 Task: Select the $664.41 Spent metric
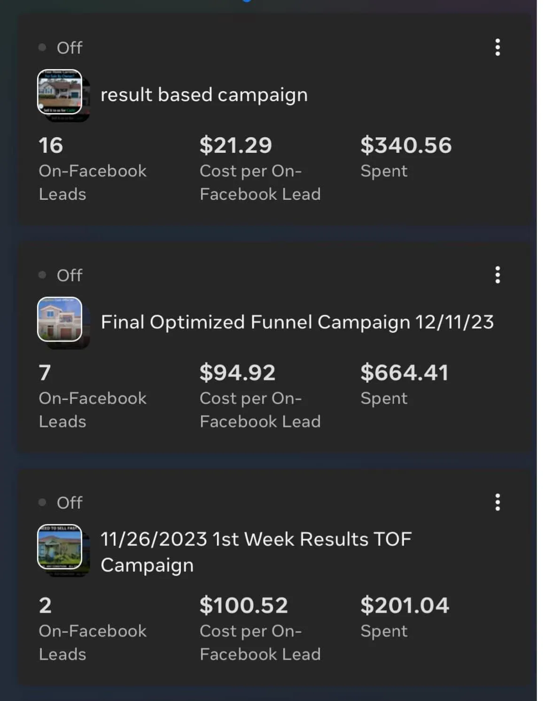(x=404, y=385)
